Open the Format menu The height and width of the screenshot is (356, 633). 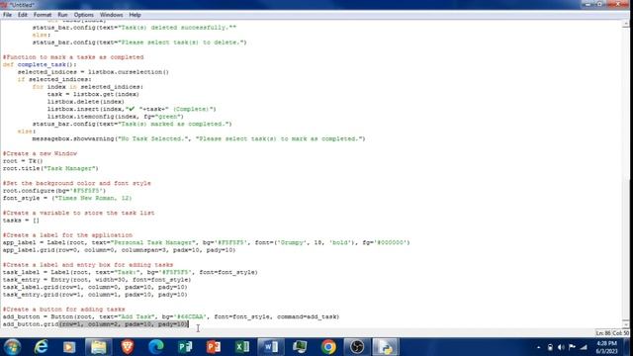tap(43, 15)
